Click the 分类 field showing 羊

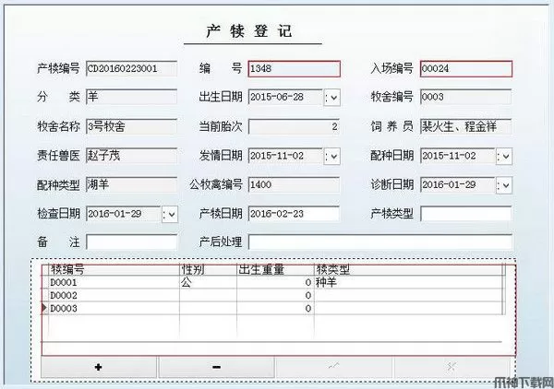tap(131, 97)
